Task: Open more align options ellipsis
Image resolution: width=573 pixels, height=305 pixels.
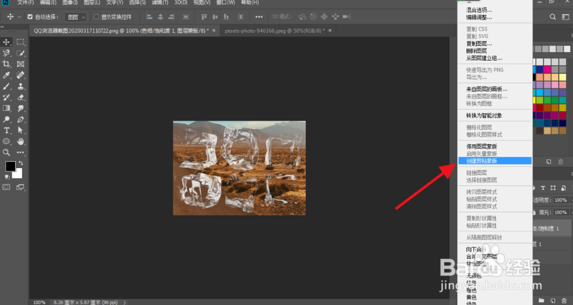Action: (259, 17)
